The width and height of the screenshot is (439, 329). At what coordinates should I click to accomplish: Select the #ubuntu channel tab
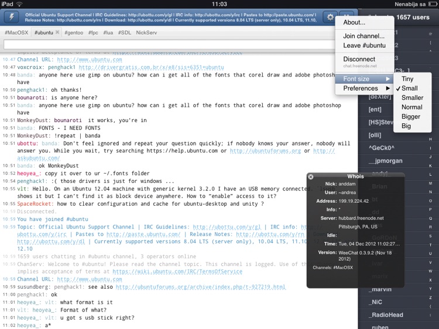click(x=44, y=32)
